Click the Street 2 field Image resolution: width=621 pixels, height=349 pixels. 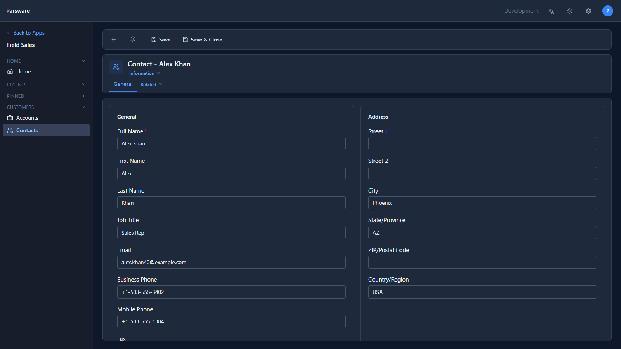coord(482,173)
